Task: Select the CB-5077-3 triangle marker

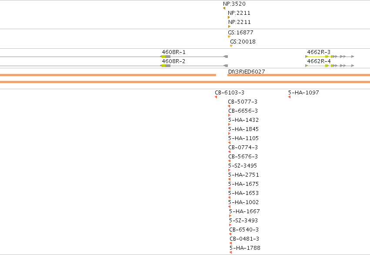Action: click(229, 106)
